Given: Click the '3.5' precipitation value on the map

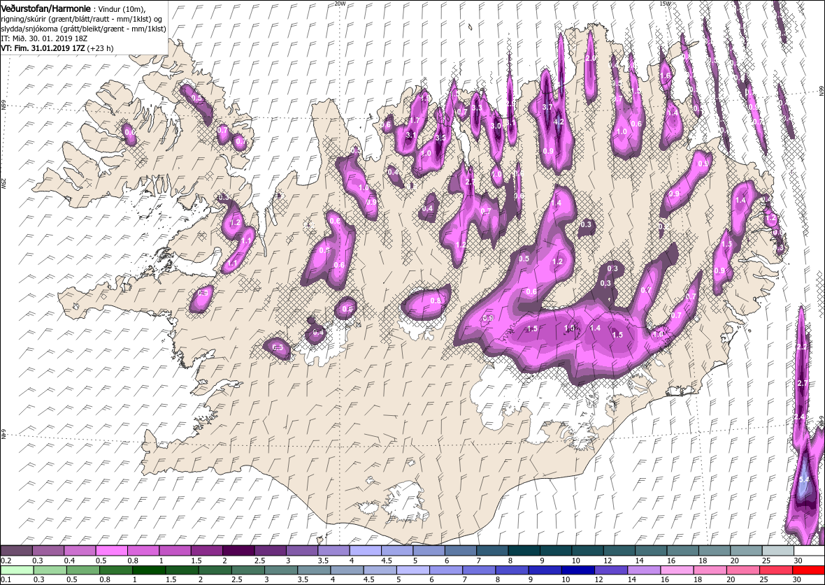Looking at the screenshot, I should [x=440, y=137].
